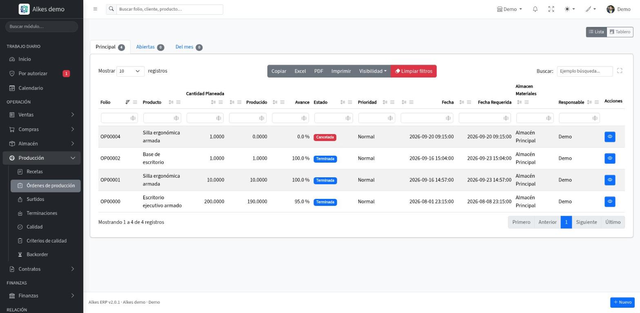
Task: Open Recetas in the Producción submenu
Action: (46, 172)
